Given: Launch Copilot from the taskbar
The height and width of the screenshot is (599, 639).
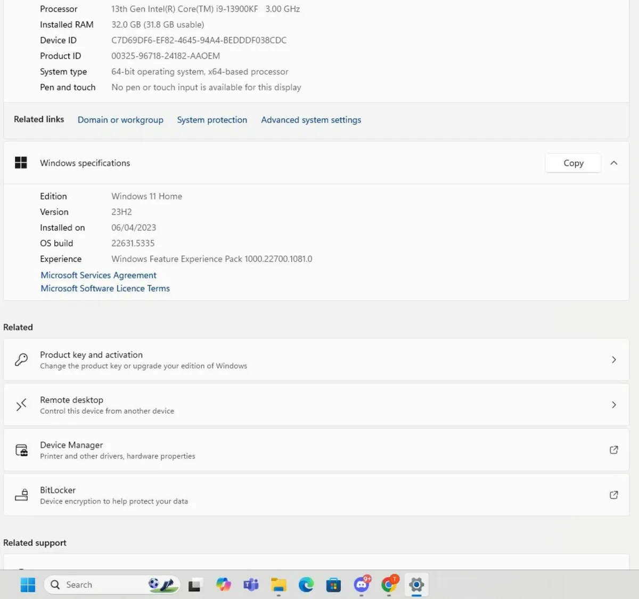Looking at the screenshot, I should click(223, 585).
